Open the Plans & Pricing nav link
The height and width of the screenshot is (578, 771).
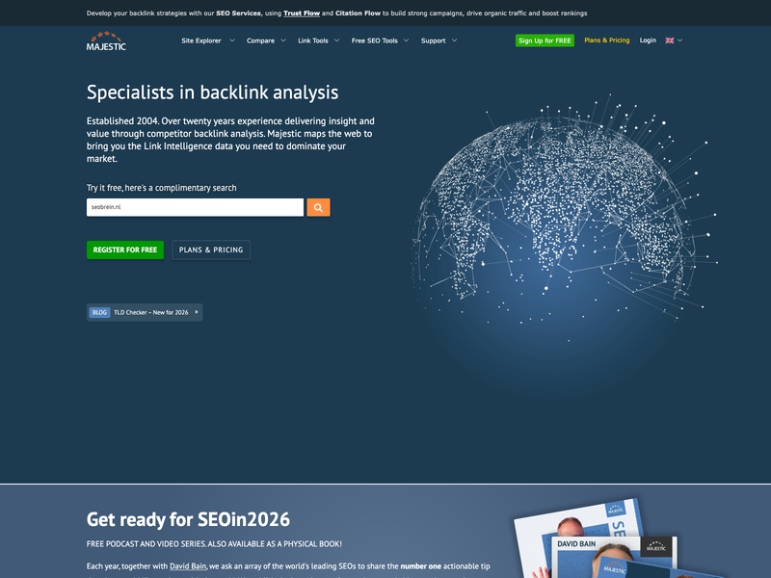606,40
